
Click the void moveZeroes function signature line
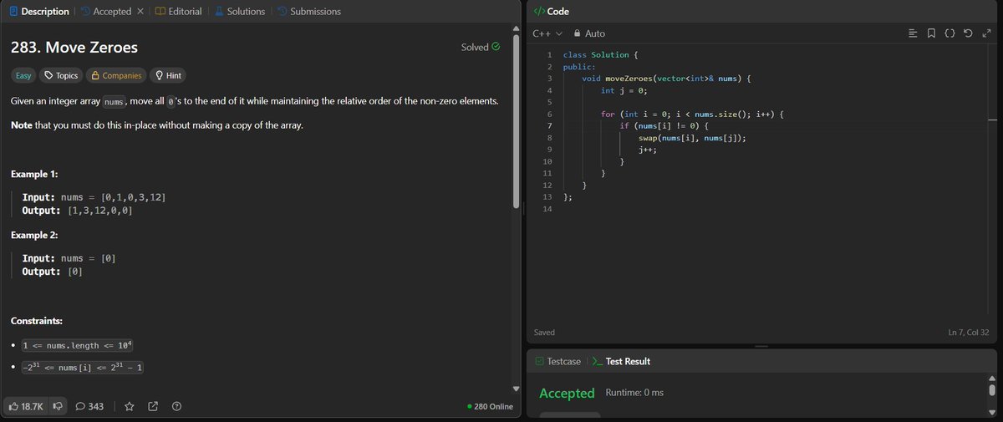667,79
